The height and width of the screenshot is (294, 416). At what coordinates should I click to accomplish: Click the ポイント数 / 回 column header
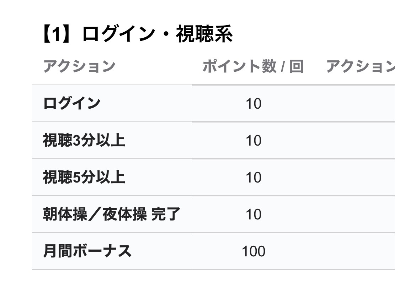tap(253, 66)
